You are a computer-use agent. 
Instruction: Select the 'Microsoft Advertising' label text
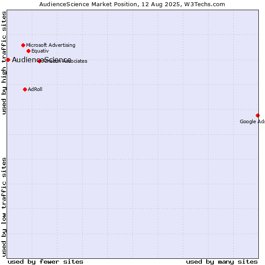[51, 45]
